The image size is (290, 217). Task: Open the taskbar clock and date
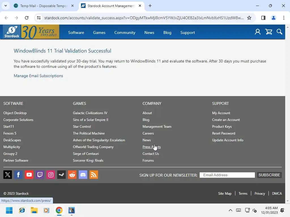(269, 210)
